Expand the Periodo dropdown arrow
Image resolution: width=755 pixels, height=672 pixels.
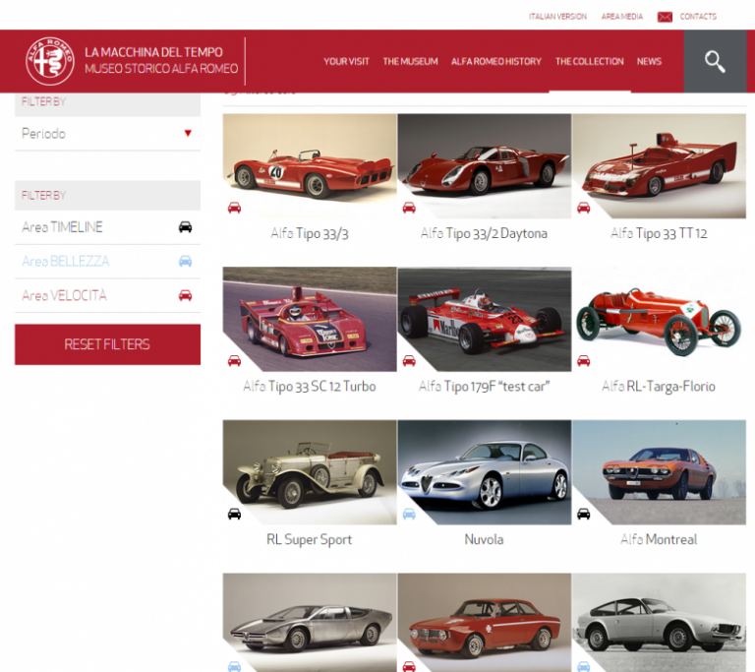(188, 134)
